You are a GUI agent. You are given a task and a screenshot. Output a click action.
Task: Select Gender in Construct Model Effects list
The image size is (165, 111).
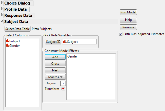[73, 56]
